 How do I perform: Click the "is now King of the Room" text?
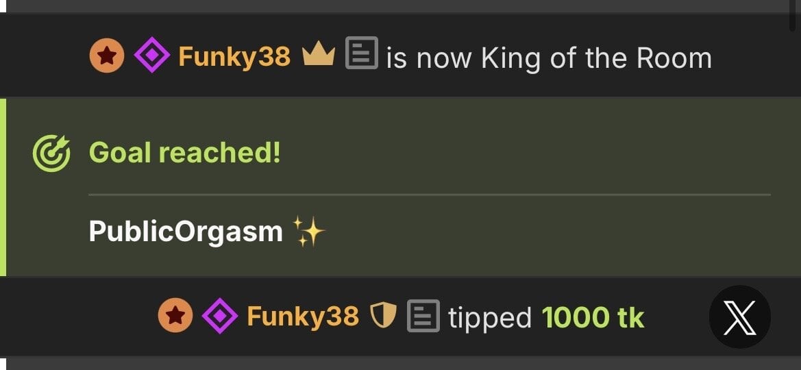tap(549, 58)
